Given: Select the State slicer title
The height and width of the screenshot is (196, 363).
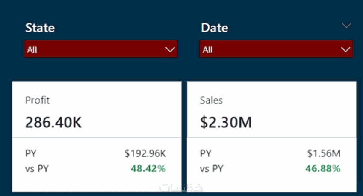Looking at the screenshot, I should [x=40, y=28].
